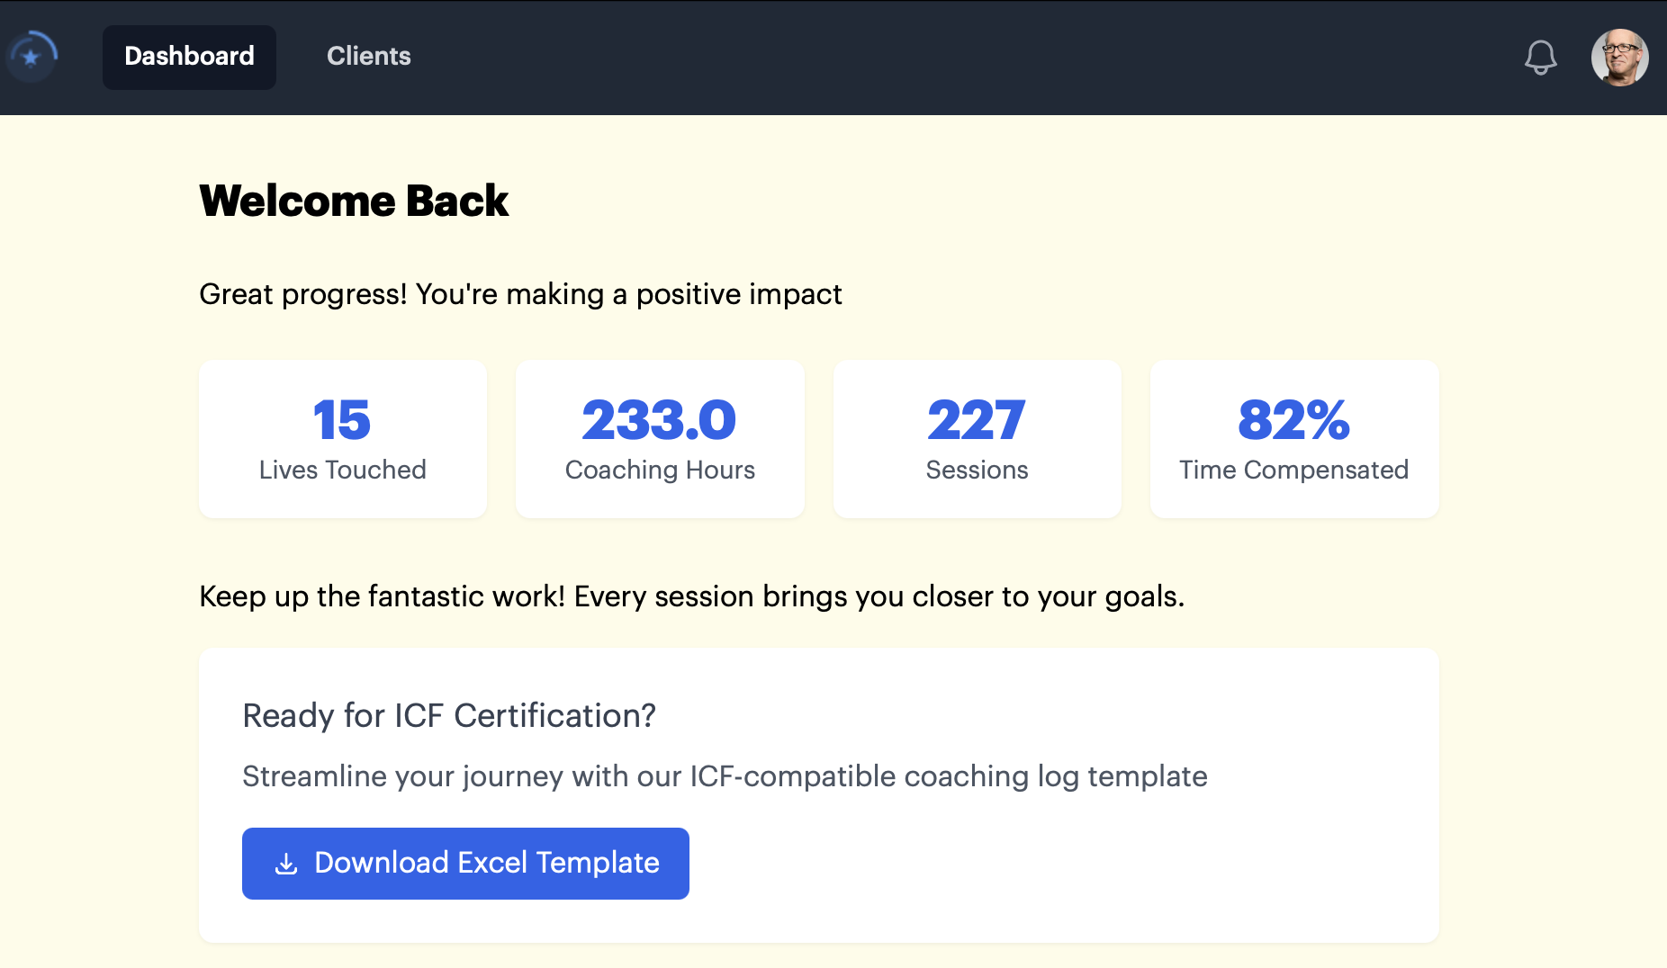1667x968 pixels.
Task: Open the notifications bell
Action: point(1540,57)
